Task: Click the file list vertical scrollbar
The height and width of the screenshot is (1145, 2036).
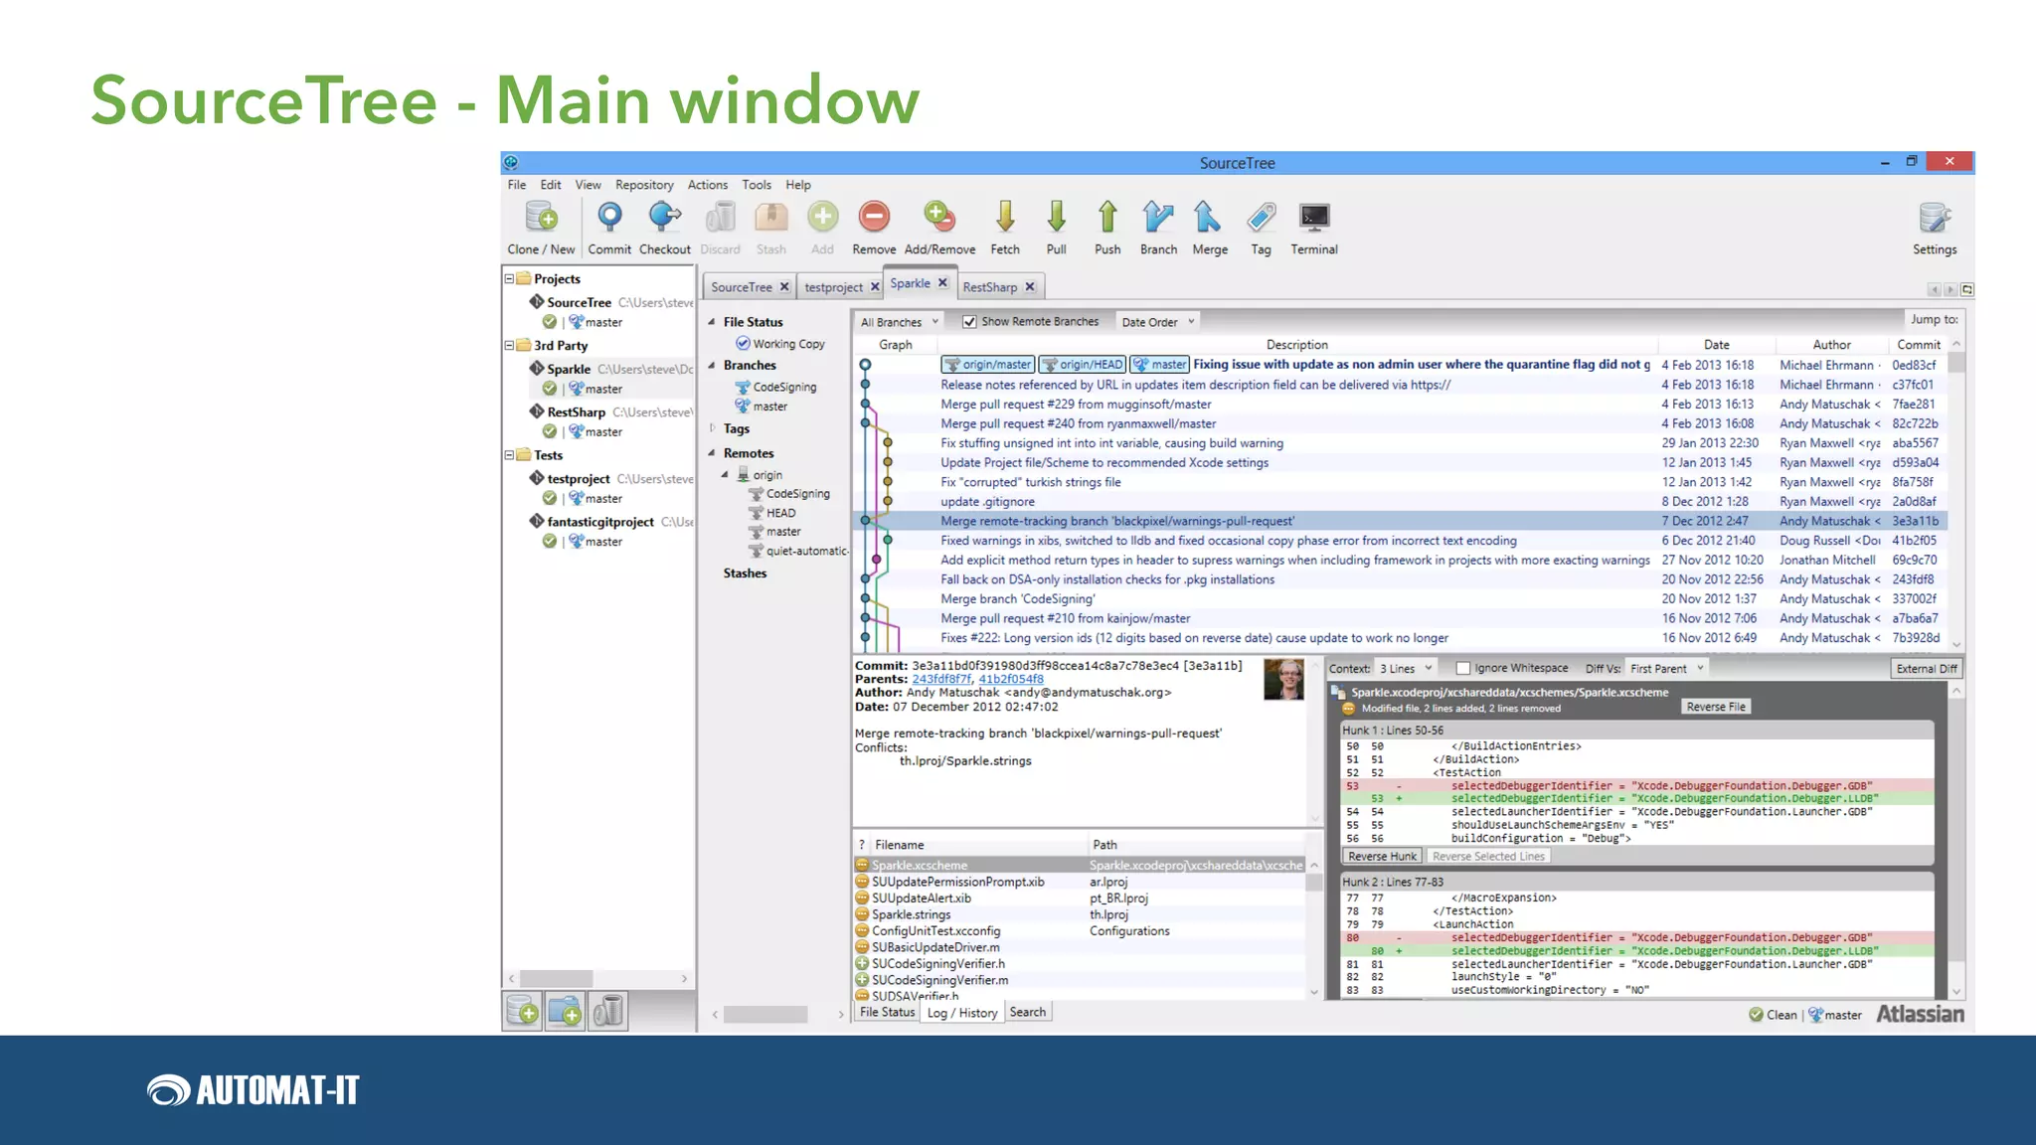Action: (x=1314, y=929)
